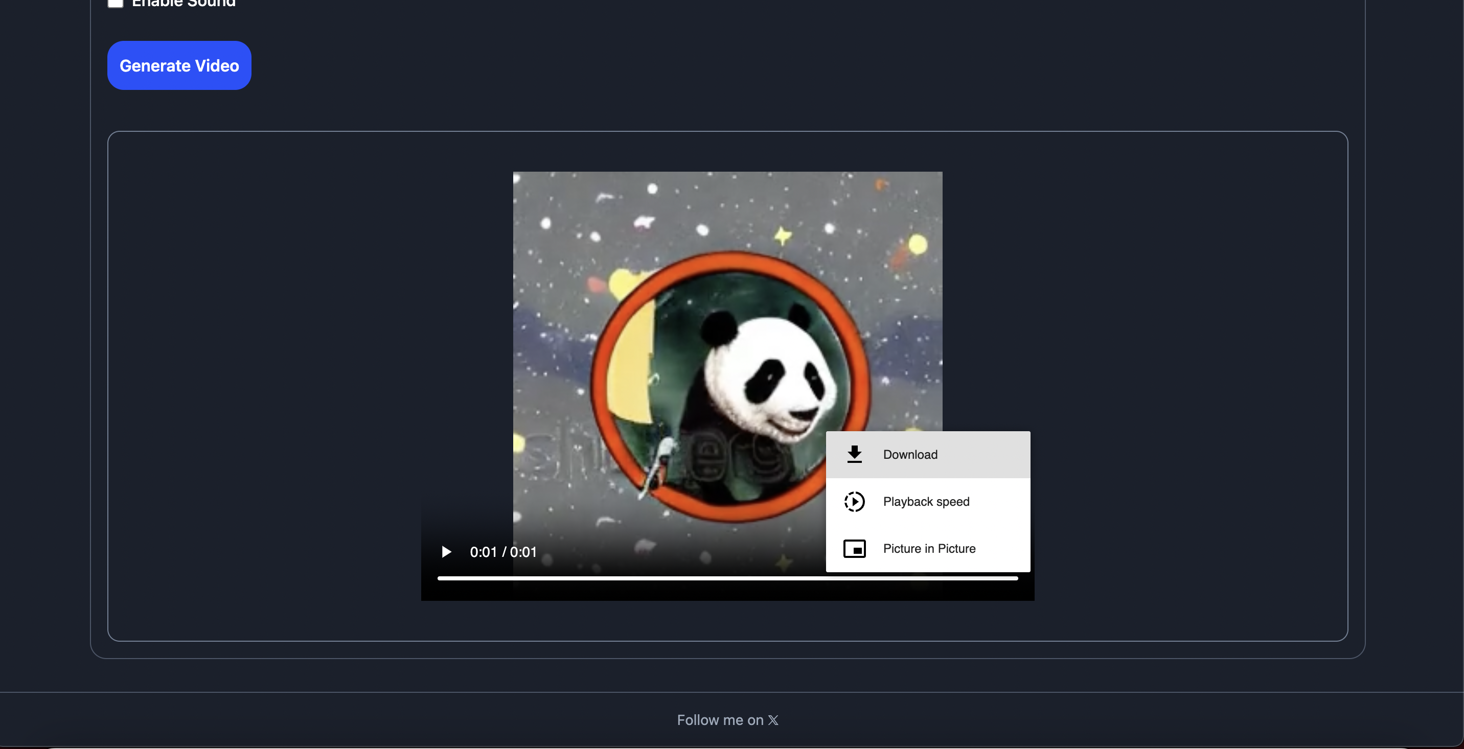1464x749 pixels.
Task: Choose Download from the video menu
Action: coord(910,454)
